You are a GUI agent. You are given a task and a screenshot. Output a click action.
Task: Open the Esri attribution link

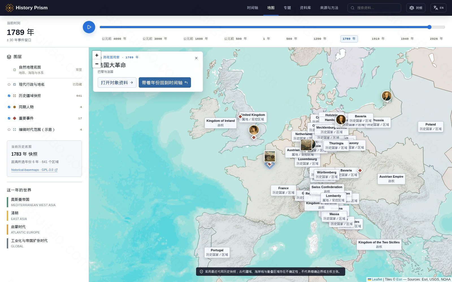[399, 279]
